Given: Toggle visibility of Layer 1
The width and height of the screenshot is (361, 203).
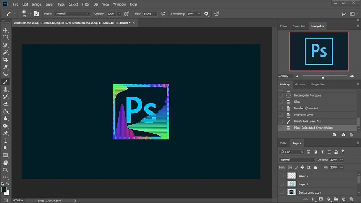Looking at the screenshot, I should 282,184.
